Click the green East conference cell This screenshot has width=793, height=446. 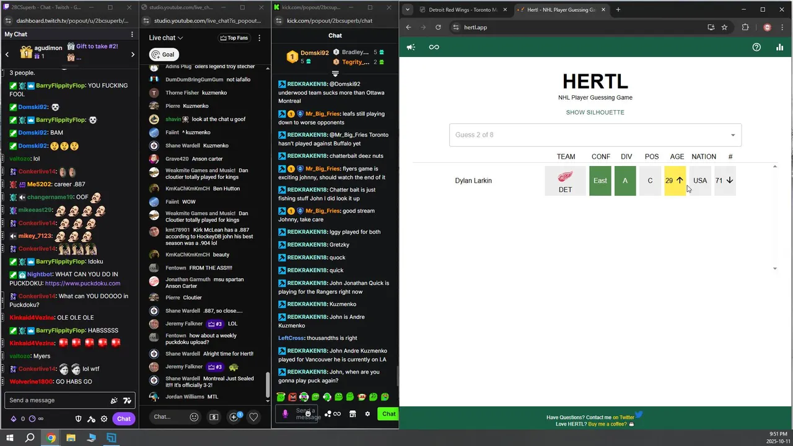click(600, 180)
